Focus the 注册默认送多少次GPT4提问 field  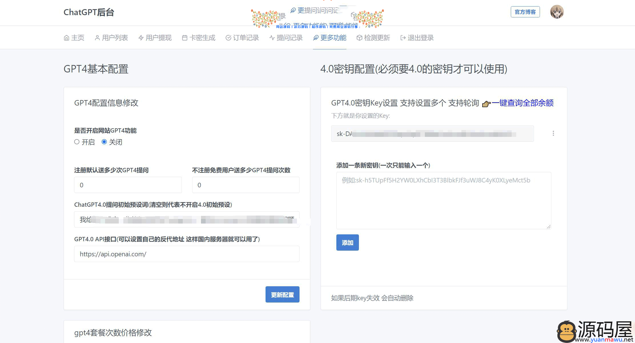128,185
